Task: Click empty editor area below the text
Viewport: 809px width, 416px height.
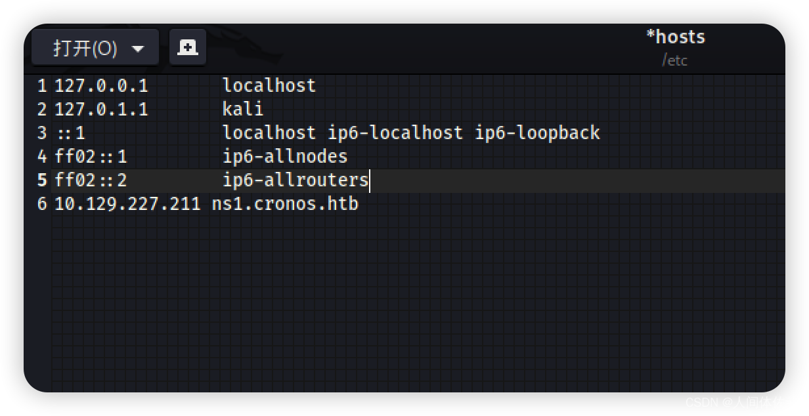Action: 394,295
